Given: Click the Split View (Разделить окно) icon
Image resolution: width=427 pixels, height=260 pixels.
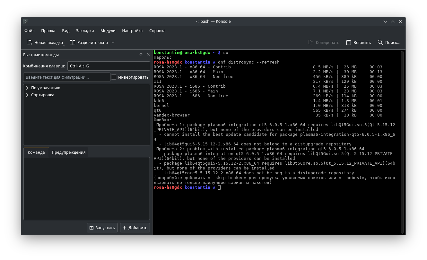Looking at the screenshot, I should click(73, 42).
